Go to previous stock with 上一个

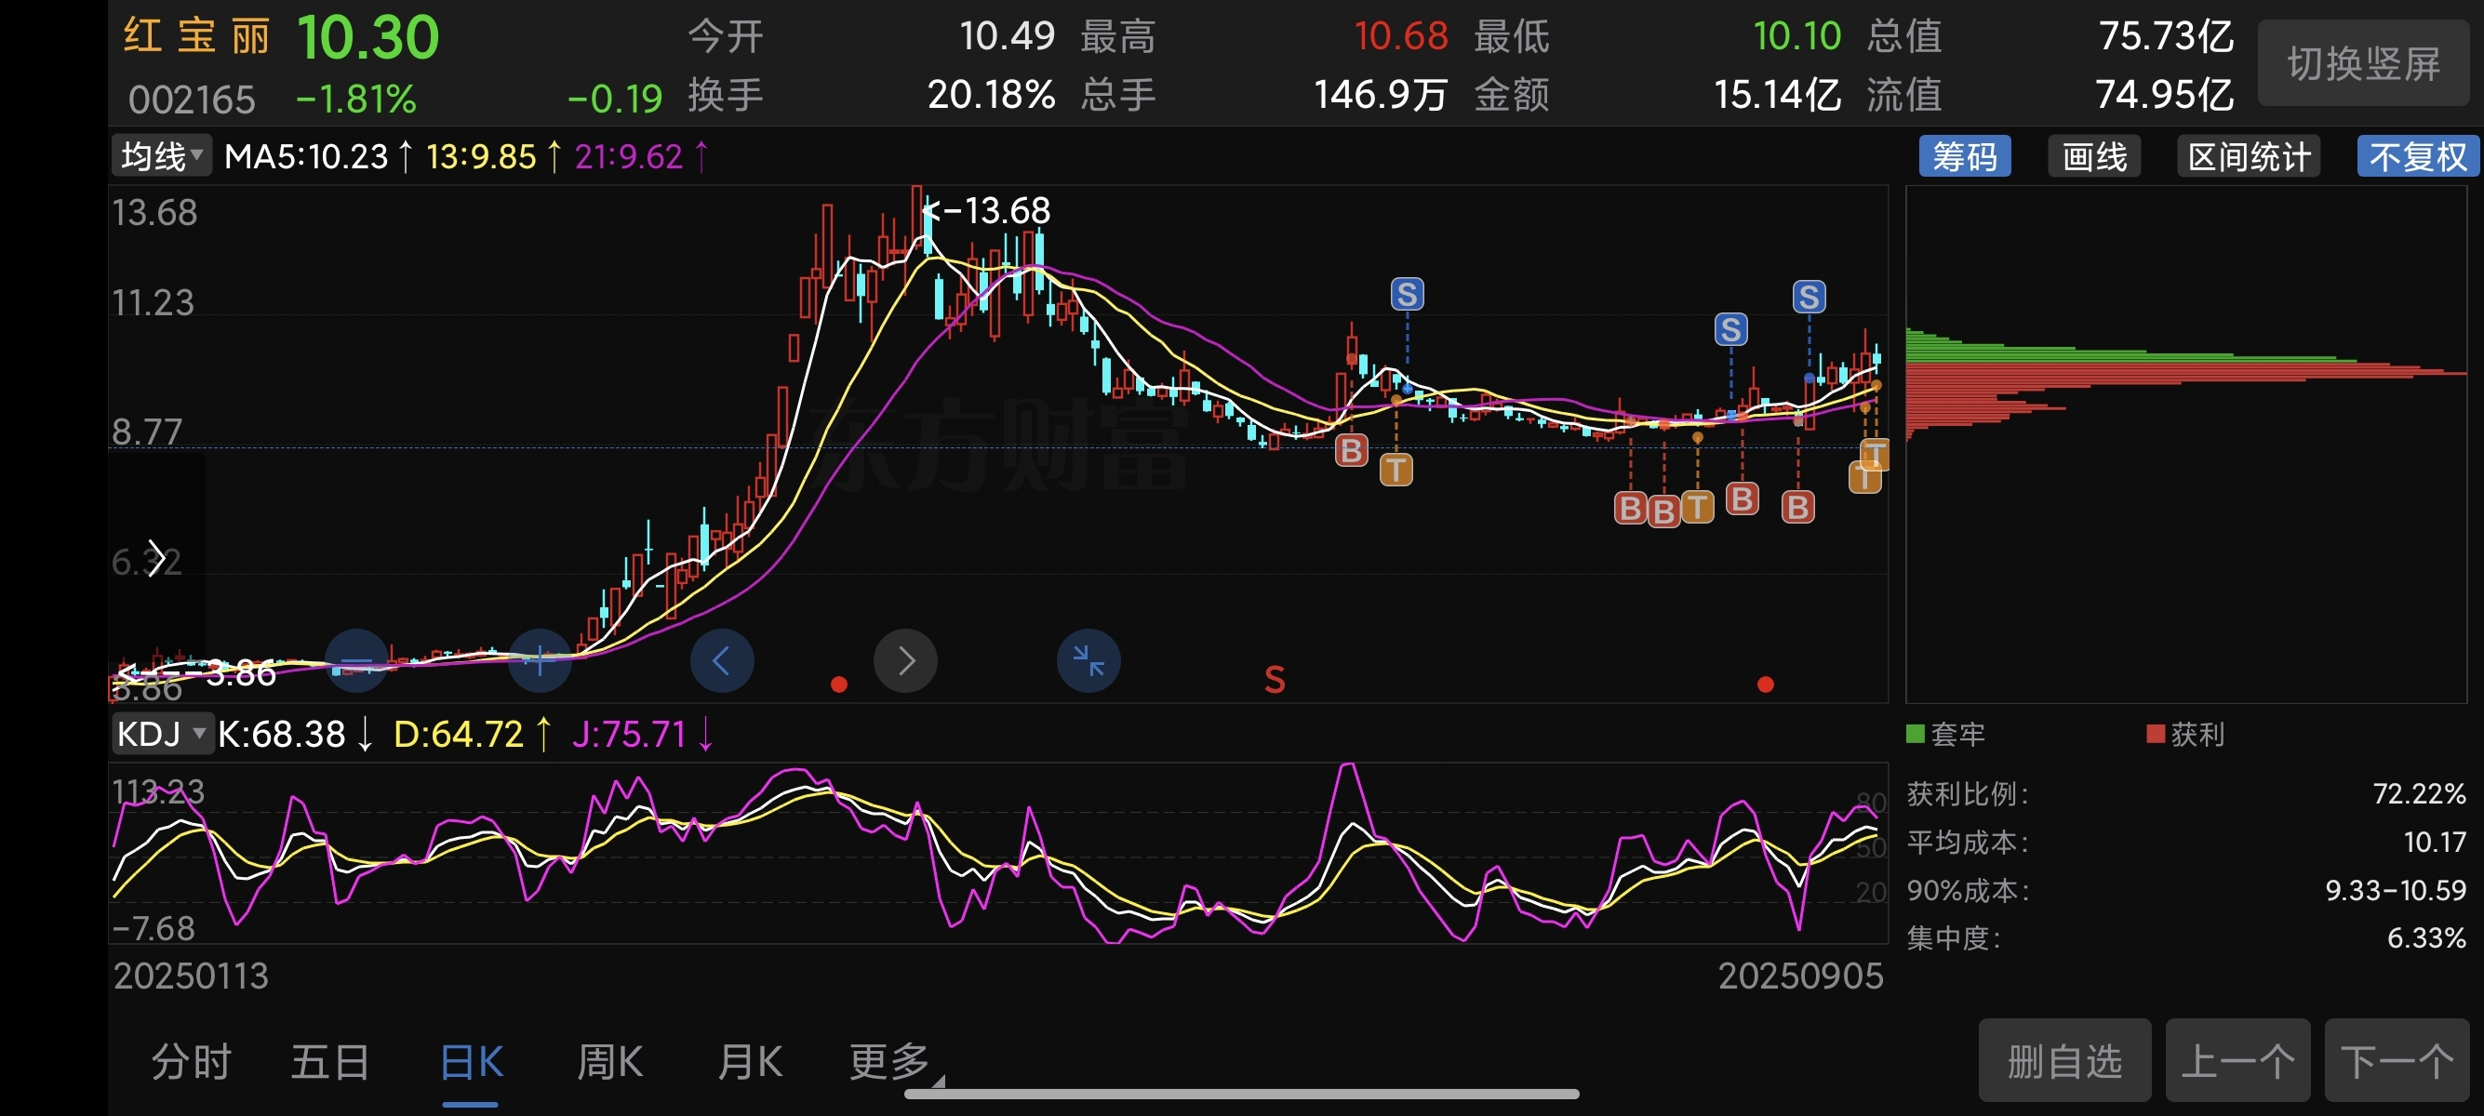(2237, 1060)
